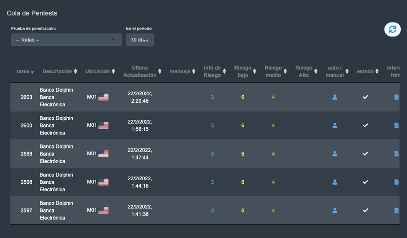Click timestamp 22/2/2022, 1:41:36
This screenshot has width=407, height=238.
[140, 211]
